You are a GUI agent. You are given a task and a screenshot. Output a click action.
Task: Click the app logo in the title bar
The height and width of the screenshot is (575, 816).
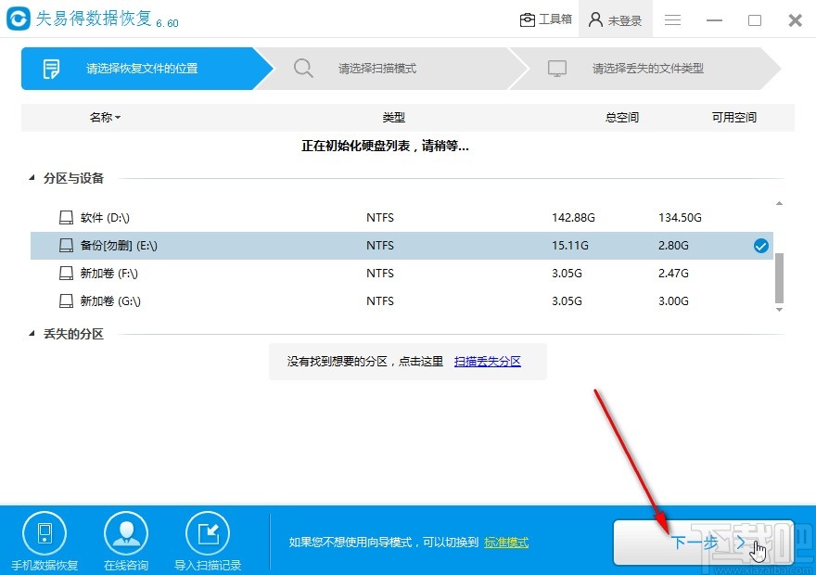(x=16, y=19)
